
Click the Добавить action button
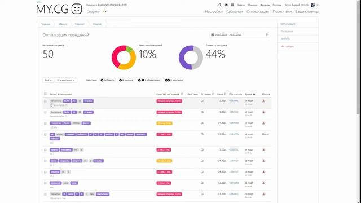[x=107, y=80]
